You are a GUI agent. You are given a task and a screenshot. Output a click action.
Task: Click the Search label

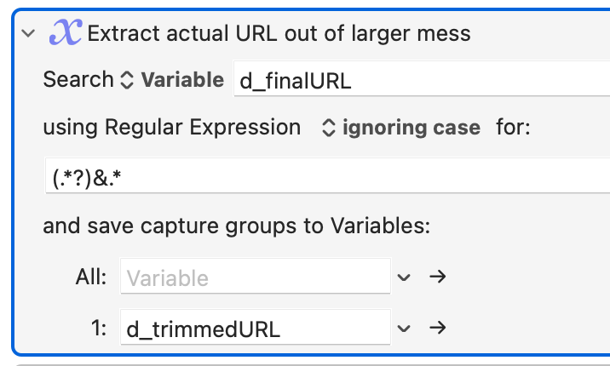click(x=78, y=79)
